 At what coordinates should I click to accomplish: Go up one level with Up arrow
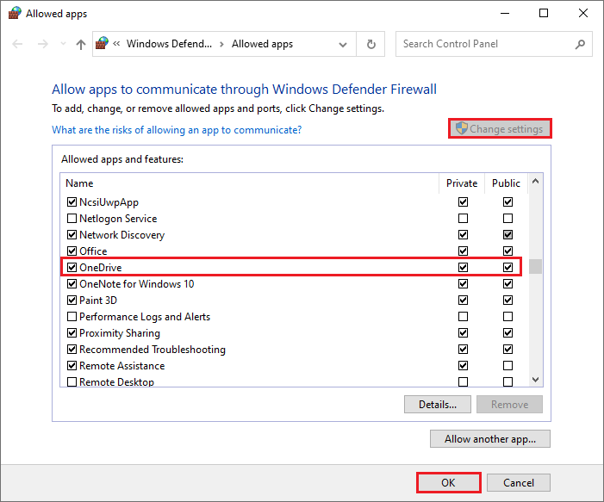(x=80, y=45)
